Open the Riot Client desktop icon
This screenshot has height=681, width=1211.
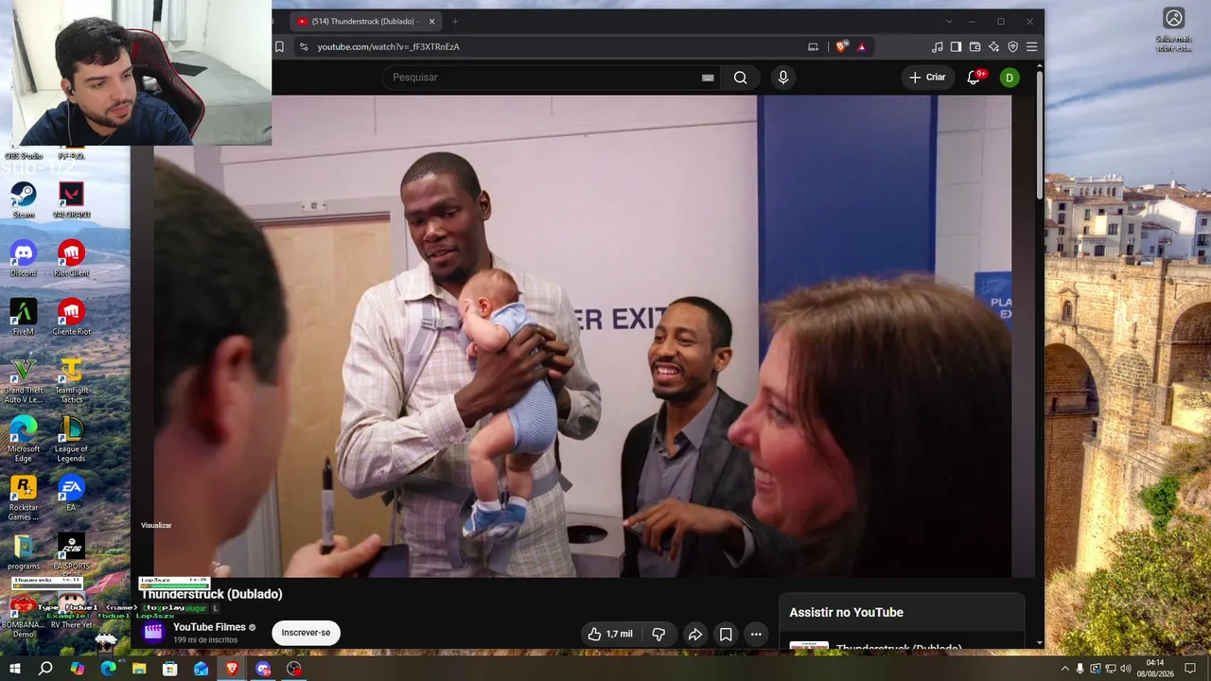coord(71,258)
